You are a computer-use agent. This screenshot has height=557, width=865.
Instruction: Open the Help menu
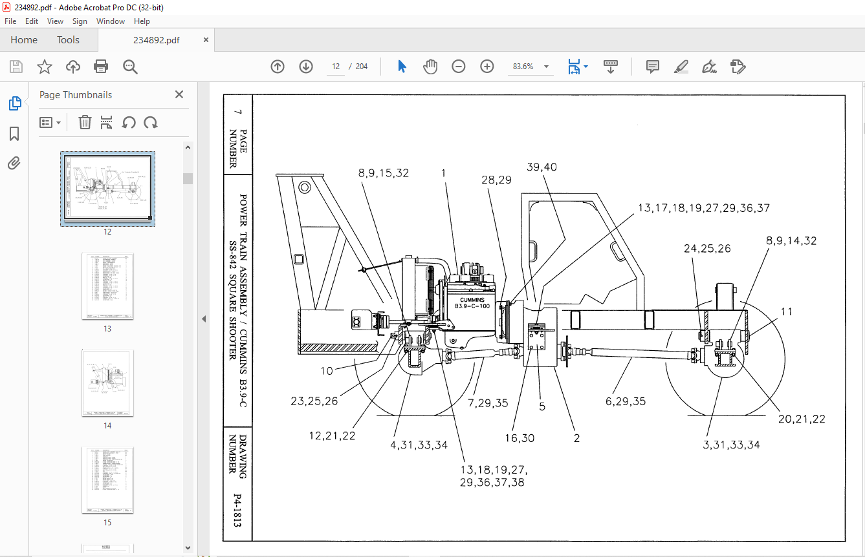point(142,21)
